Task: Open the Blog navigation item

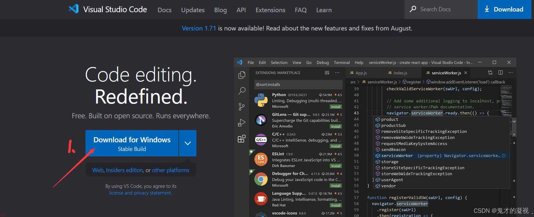Action: [220, 10]
